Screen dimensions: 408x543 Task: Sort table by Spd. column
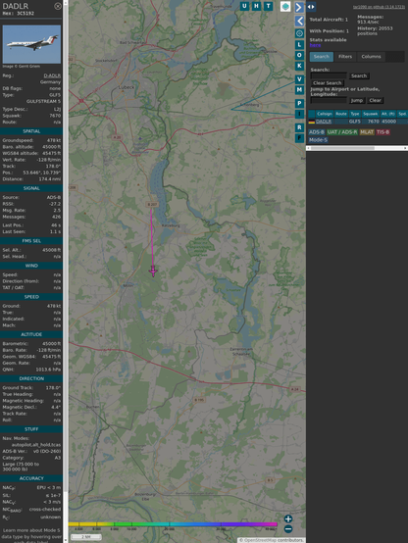click(x=402, y=114)
